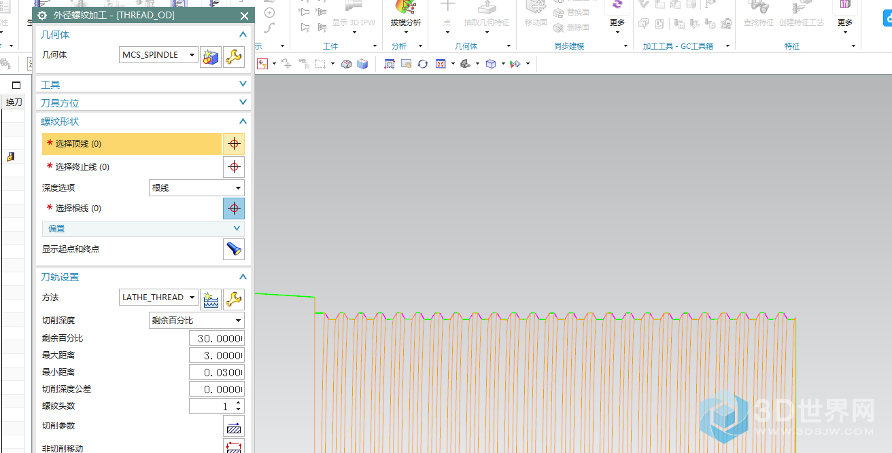
Task: Open the cutting parameters (切削参数) icon
Action: [x=234, y=427]
